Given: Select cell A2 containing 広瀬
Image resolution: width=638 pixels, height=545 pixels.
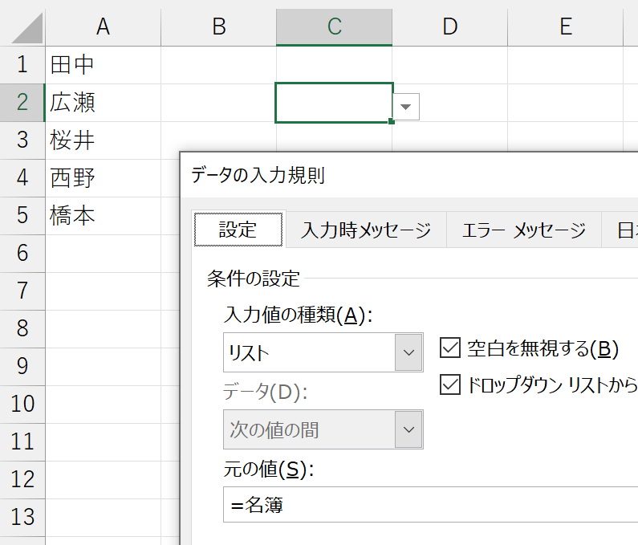Looking at the screenshot, I should pyautogui.click(x=103, y=102).
